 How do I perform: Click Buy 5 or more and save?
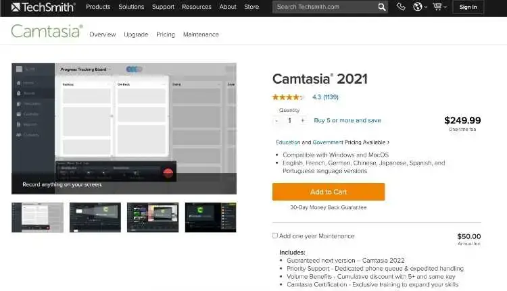pyautogui.click(x=347, y=120)
